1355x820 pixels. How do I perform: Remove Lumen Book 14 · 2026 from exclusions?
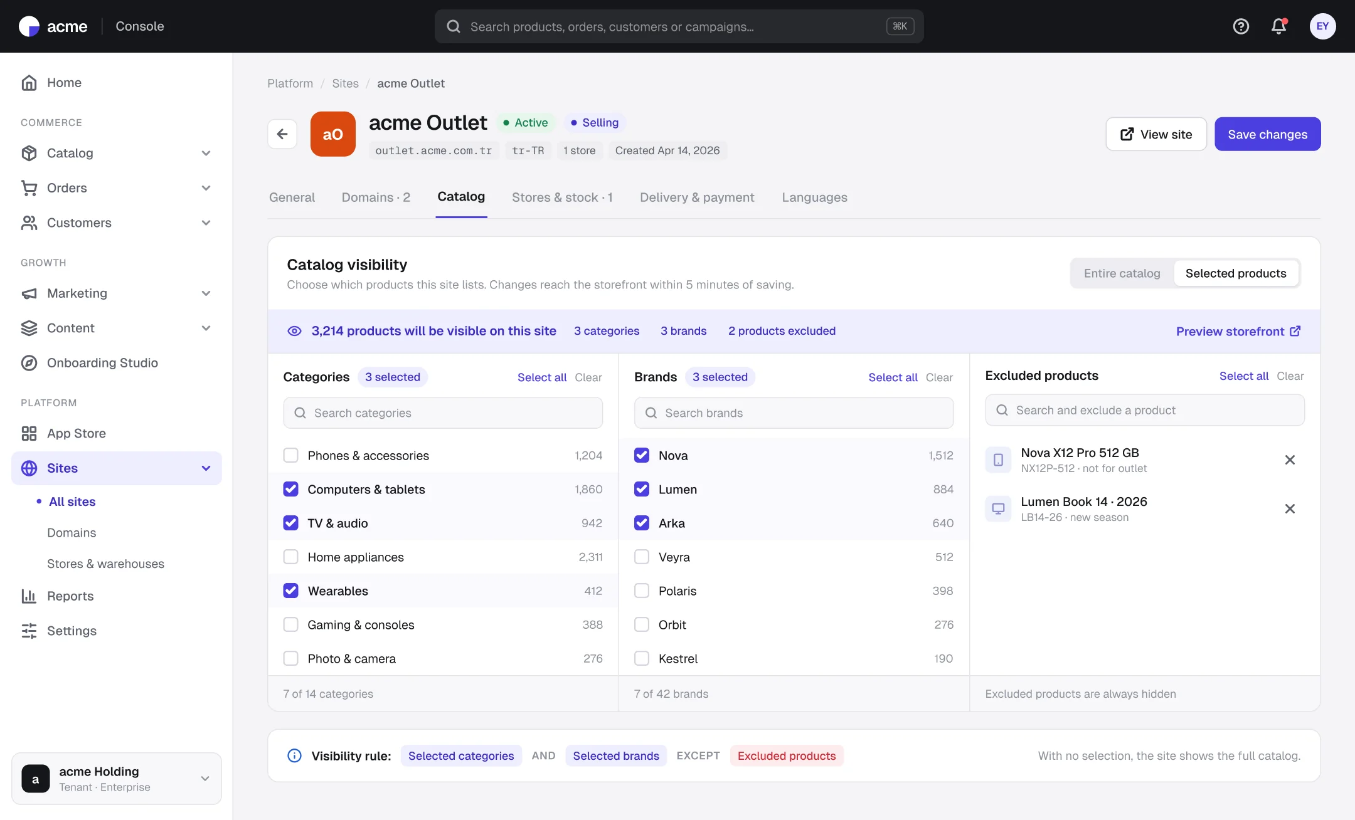pyautogui.click(x=1290, y=509)
